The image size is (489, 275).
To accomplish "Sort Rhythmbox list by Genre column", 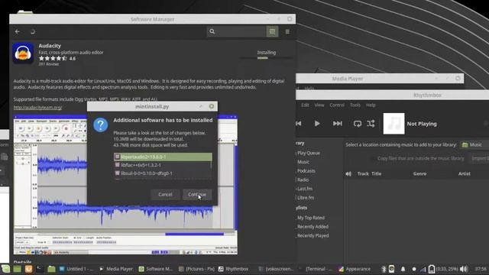I will [x=419, y=173].
